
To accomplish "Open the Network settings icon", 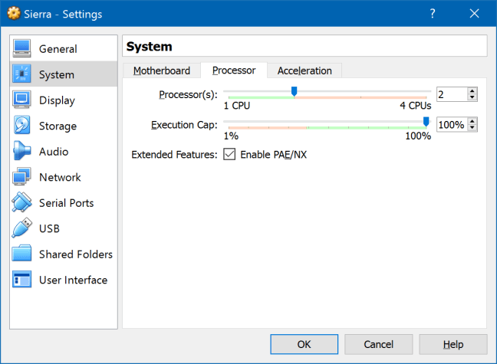I will click(x=21, y=178).
